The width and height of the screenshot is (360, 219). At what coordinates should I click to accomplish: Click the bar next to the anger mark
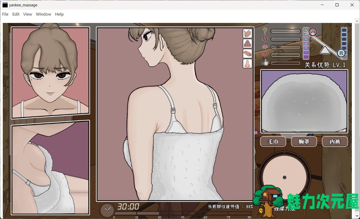[x=286, y=39]
